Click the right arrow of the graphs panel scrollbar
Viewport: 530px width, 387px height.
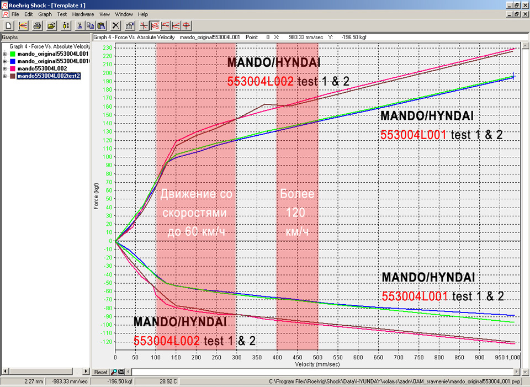(86, 371)
